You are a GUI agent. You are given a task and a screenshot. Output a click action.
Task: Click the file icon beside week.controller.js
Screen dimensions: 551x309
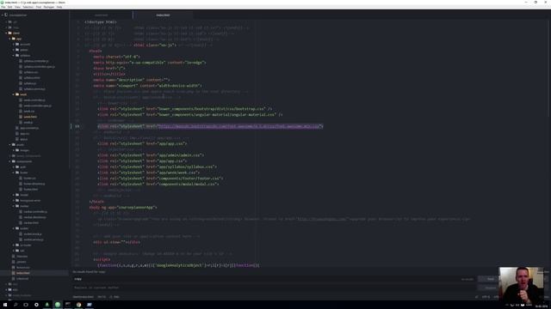(x=21, y=100)
